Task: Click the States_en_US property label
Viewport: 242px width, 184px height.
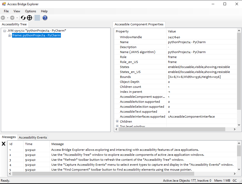Action: (130, 72)
